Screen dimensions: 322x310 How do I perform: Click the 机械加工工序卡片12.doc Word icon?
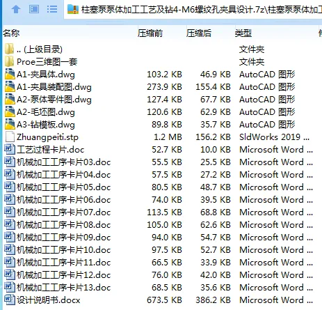pyautogui.click(x=10, y=274)
